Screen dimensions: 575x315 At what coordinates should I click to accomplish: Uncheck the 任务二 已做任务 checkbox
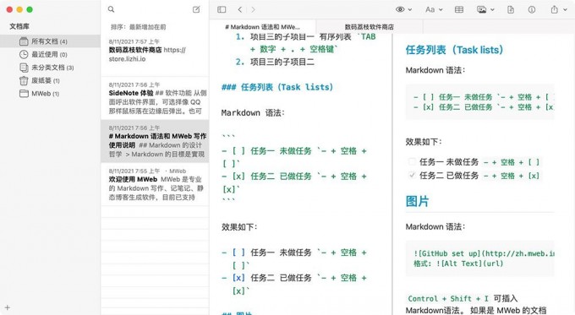(x=412, y=175)
